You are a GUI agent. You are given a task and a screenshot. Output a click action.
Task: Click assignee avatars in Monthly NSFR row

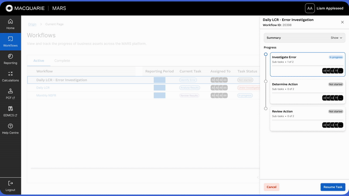[x=219, y=95]
